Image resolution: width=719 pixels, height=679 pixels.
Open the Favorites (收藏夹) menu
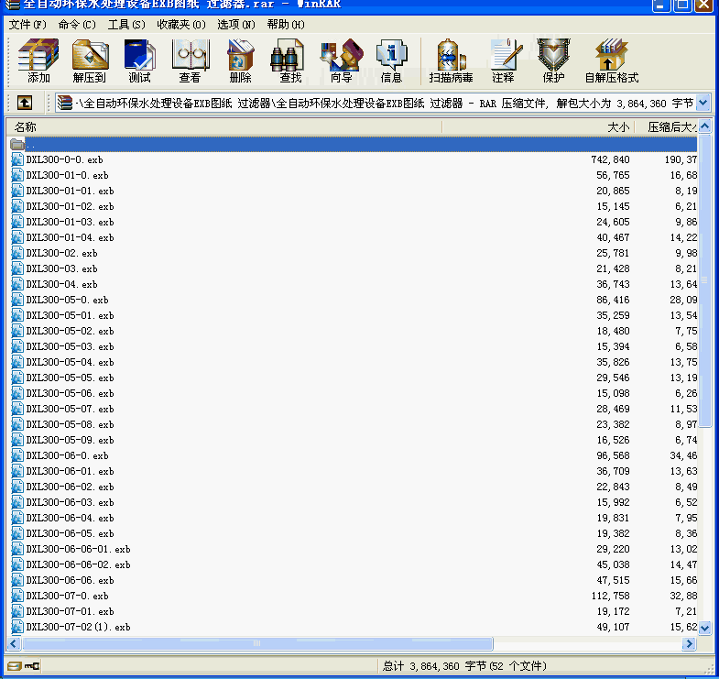[181, 25]
